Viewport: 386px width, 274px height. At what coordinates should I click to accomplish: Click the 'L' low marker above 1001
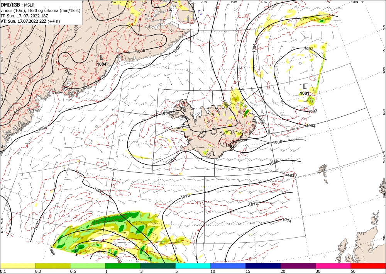pos(305,87)
